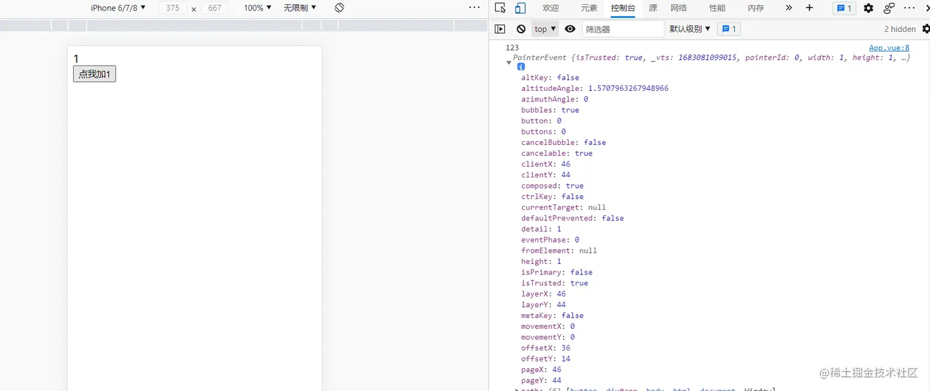
Task: Click the viewport width field 375
Action: point(173,8)
